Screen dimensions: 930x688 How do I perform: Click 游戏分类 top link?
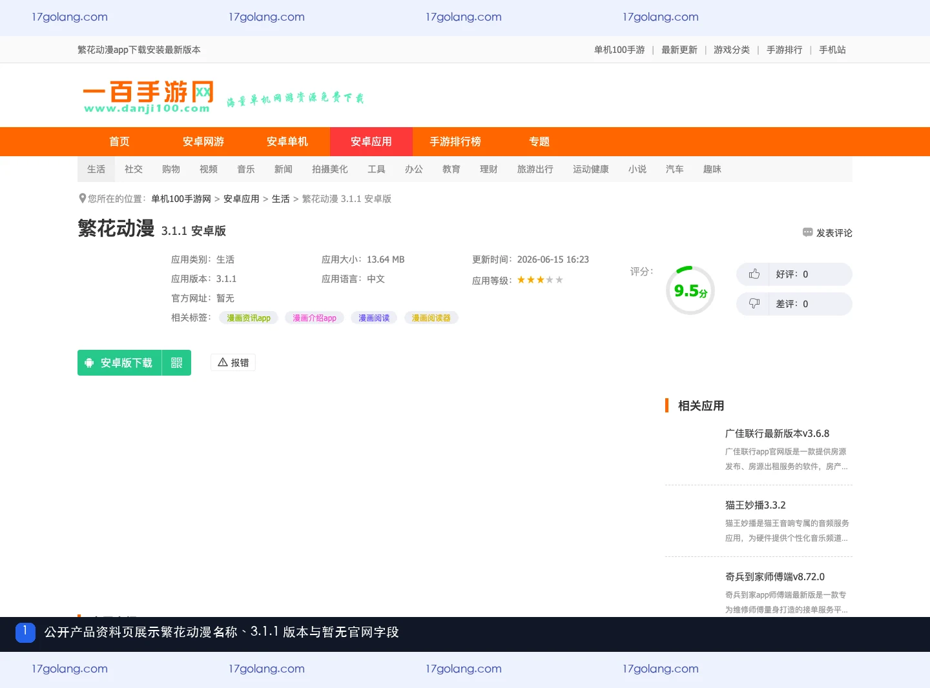point(732,50)
